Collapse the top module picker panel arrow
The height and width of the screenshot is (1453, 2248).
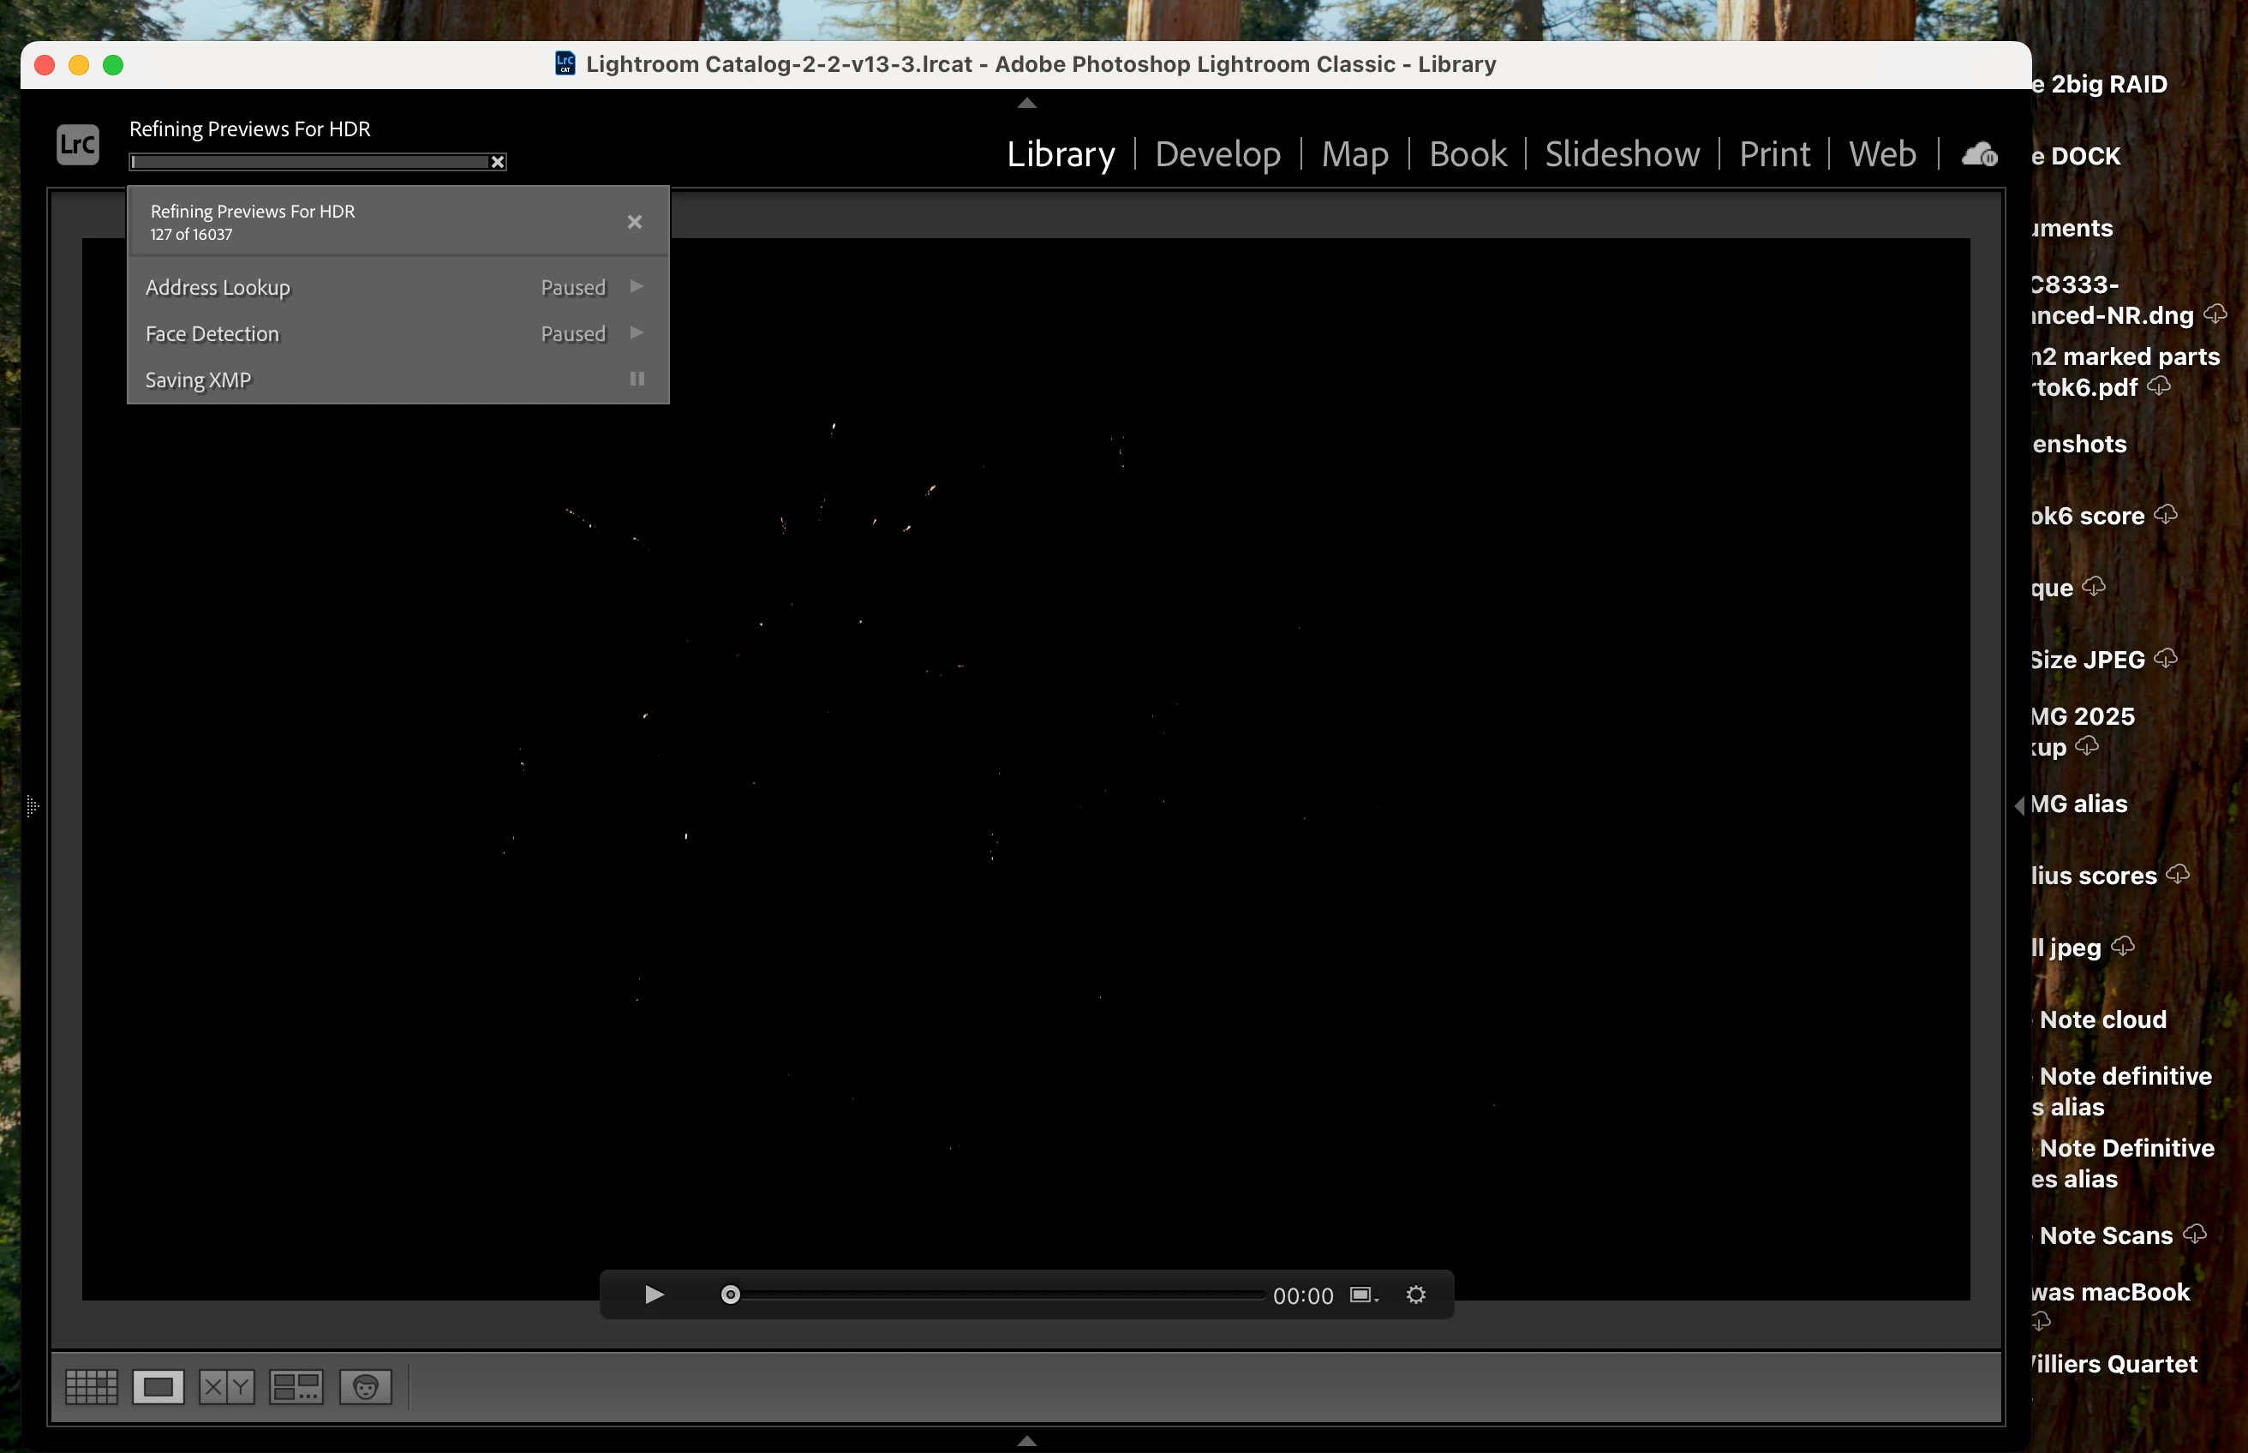[1026, 103]
